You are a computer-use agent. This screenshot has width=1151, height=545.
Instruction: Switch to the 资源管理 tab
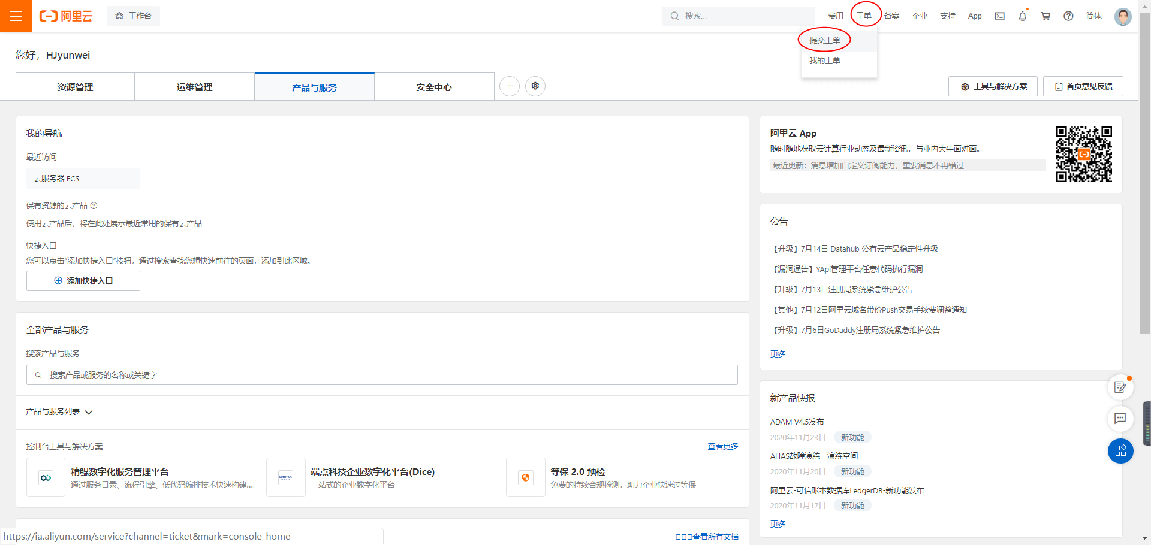75,87
